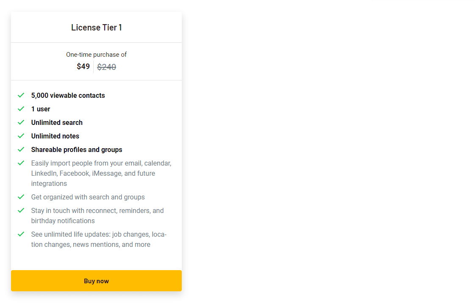Click checkmark beside Unlimited search

[21, 122]
